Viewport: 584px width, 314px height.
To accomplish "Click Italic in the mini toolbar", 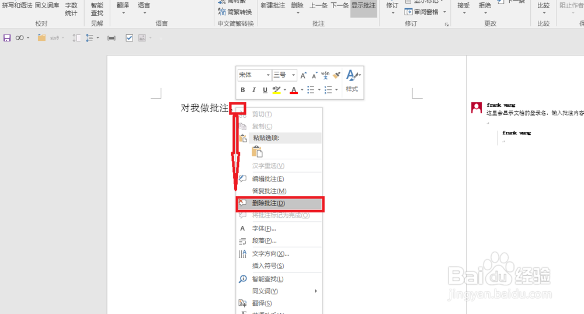I will point(253,90).
